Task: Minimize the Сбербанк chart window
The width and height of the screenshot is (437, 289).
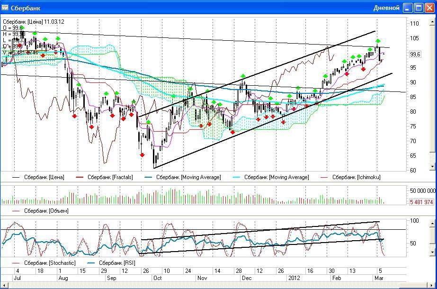Action: (x=408, y=8)
